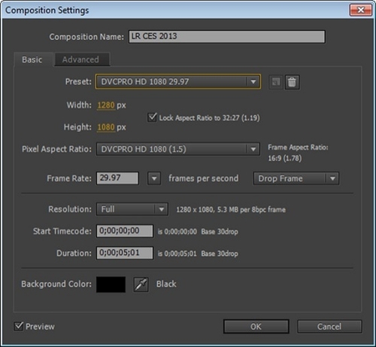376x347 pixels.
Task: Click the Duration timecode field
Action: tap(125, 253)
